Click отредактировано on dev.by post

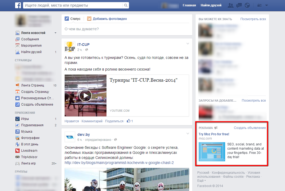coord(98,140)
